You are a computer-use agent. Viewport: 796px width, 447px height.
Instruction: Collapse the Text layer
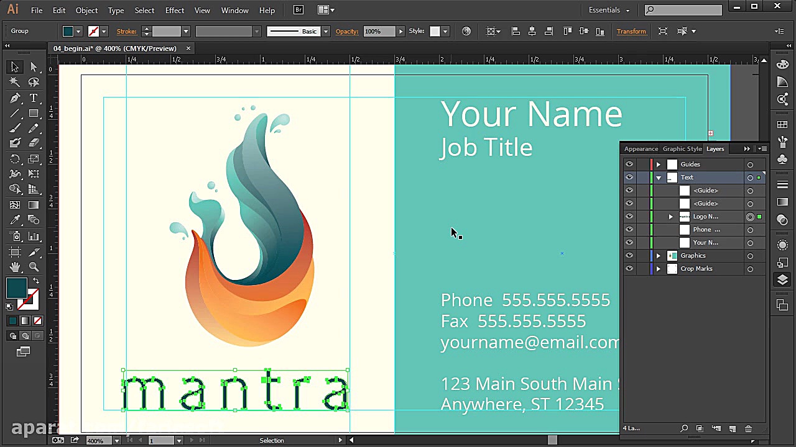pyautogui.click(x=658, y=177)
